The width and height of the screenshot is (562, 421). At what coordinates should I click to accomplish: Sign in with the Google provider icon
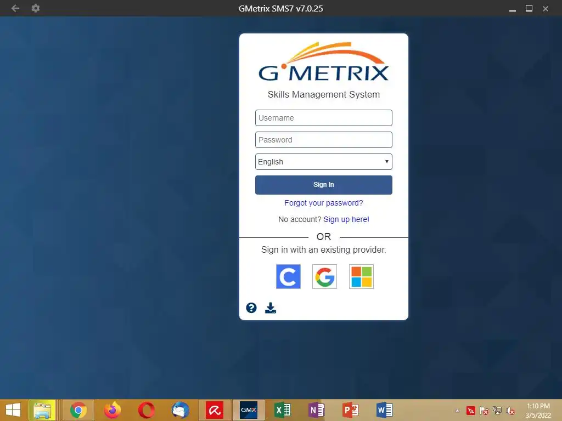(x=325, y=276)
